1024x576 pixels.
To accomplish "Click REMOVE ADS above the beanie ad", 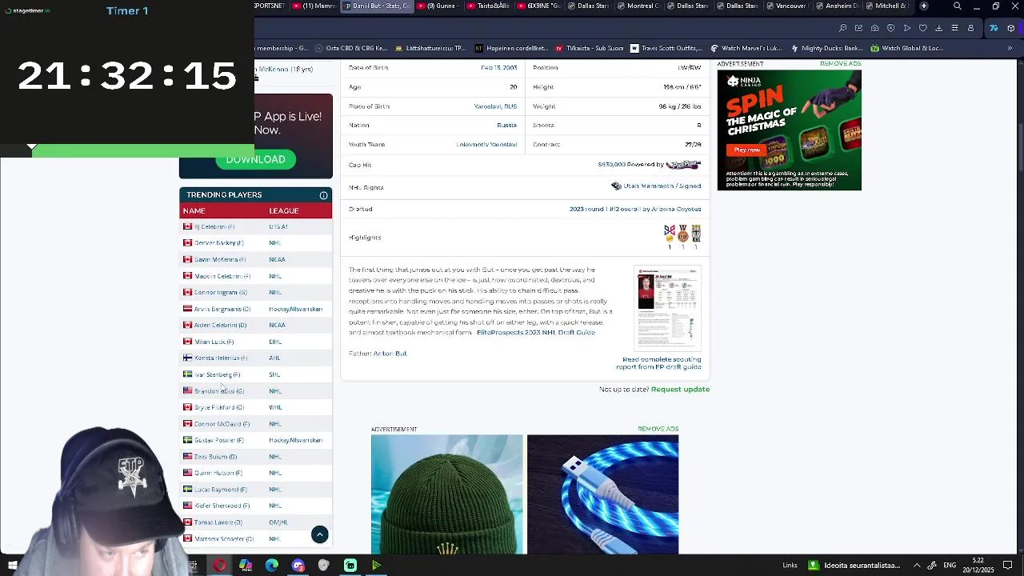I will tap(658, 429).
